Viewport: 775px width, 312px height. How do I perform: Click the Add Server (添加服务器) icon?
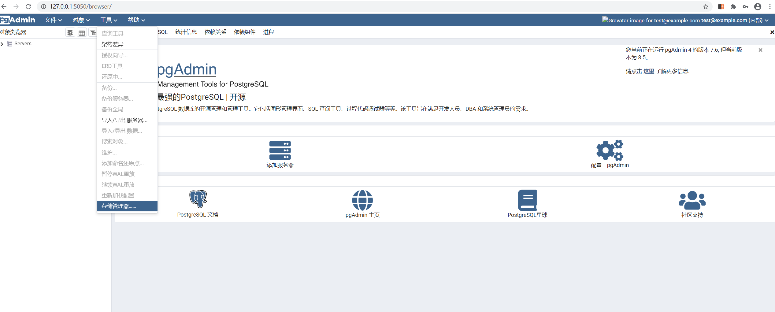coord(280,150)
